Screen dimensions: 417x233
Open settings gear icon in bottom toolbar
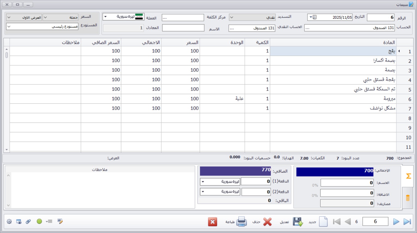(x=9, y=222)
